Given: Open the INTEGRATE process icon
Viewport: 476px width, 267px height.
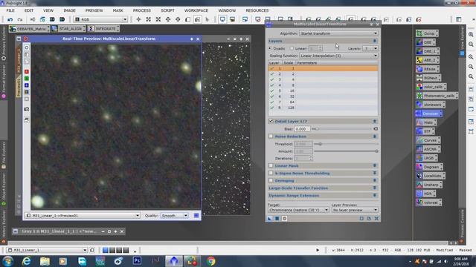Looking at the screenshot, I should click(103, 29).
